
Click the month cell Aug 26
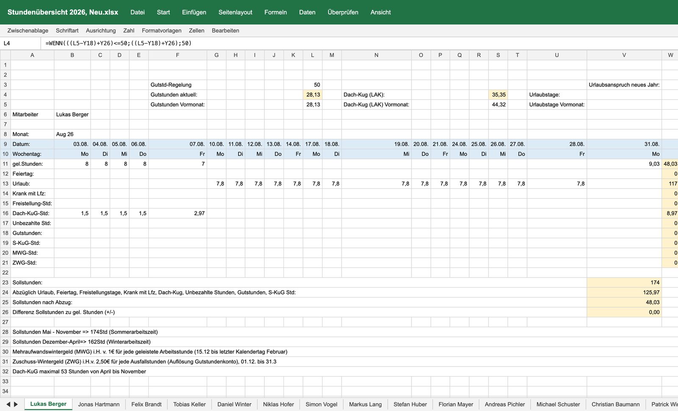(x=72, y=134)
